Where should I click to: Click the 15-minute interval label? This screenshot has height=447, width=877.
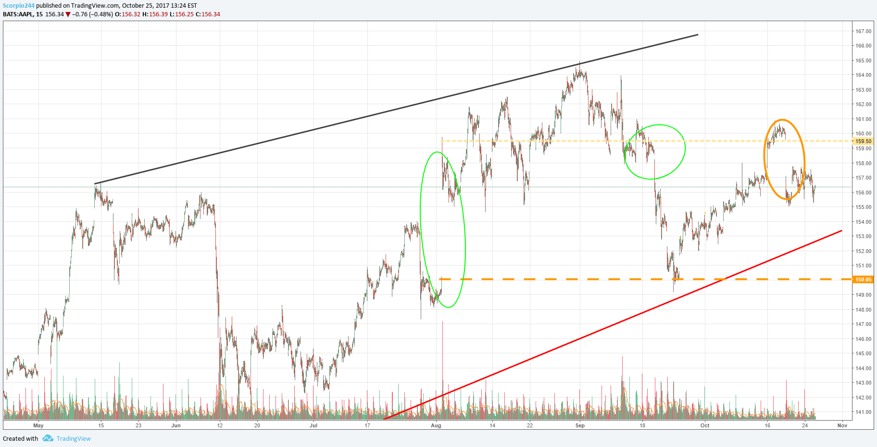[x=39, y=14]
